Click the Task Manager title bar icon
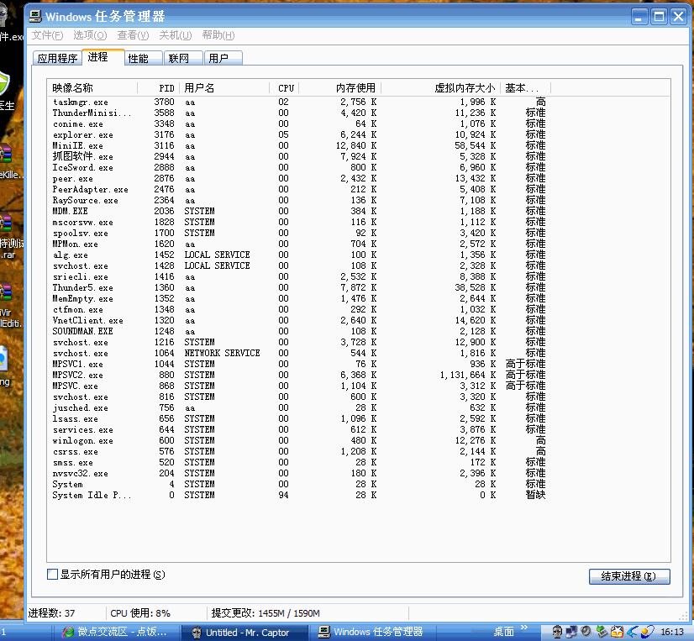Image resolution: width=694 pixels, height=641 pixels. coord(35,16)
